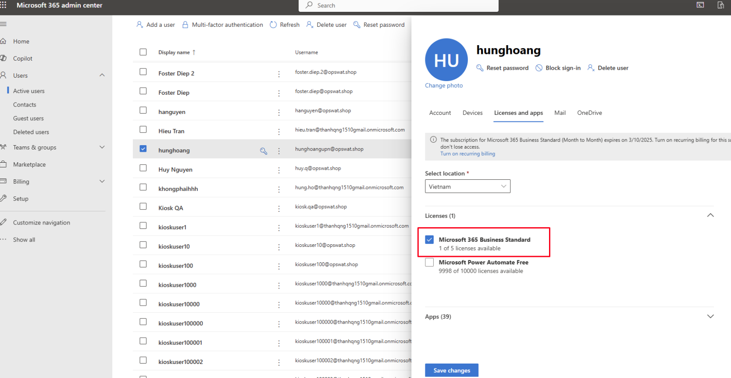This screenshot has width=731, height=378.
Task: Click Multi-factor authentication in the toolbar
Action: 223,25
